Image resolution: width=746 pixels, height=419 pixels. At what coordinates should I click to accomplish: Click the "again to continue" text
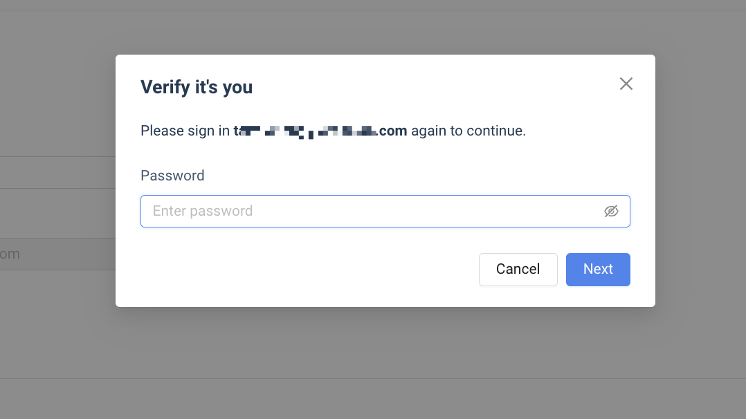(x=468, y=131)
